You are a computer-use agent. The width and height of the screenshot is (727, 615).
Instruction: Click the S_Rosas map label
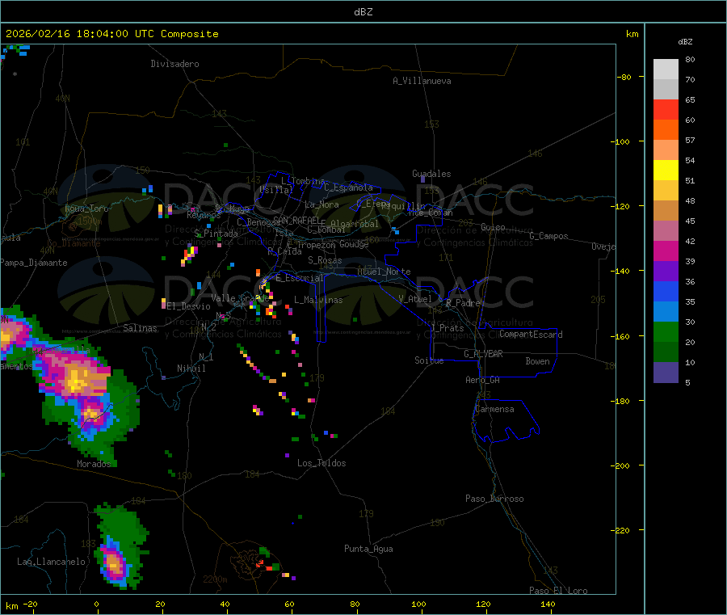point(325,260)
